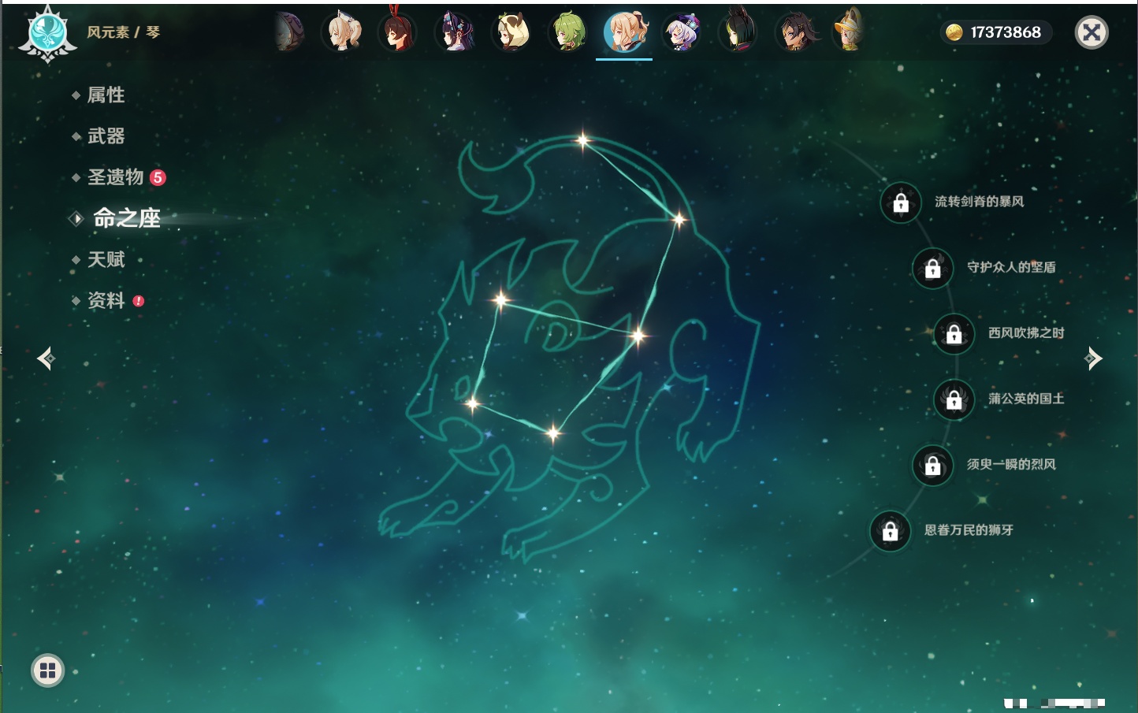
Task: Click the topmost star on the lion constellation
Action: coord(582,141)
